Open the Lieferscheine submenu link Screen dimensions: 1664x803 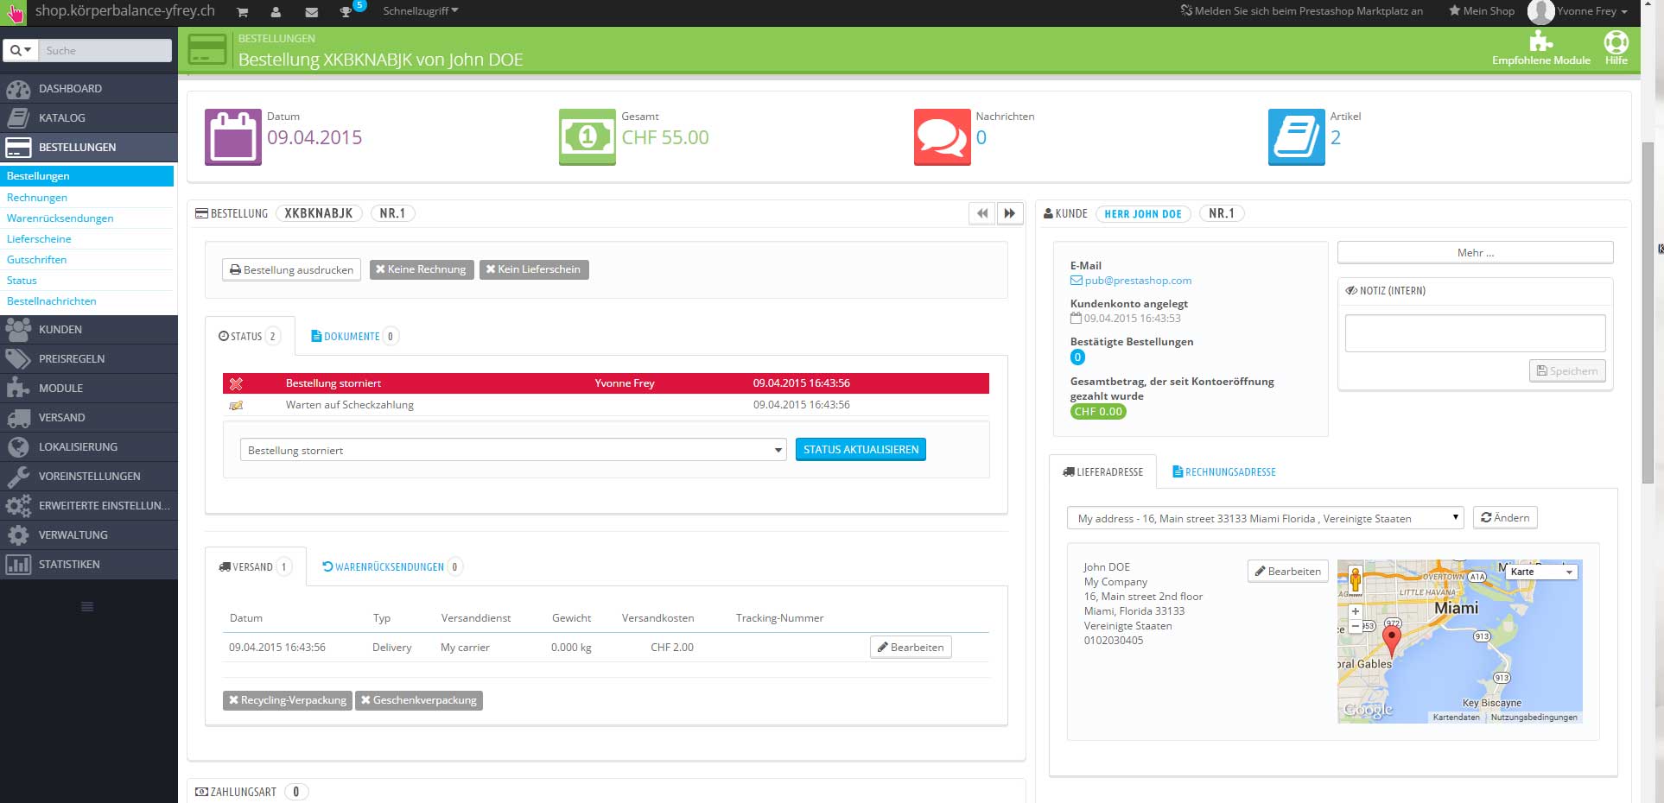pyautogui.click(x=39, y=239)
